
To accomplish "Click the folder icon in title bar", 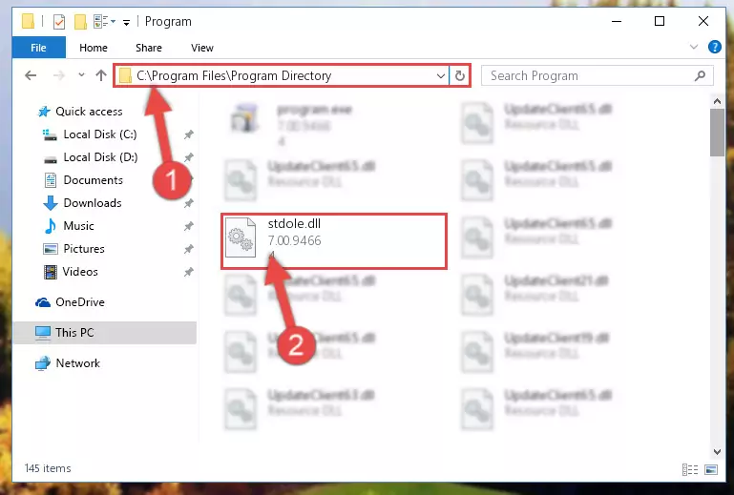I will (x=28, y=22).
